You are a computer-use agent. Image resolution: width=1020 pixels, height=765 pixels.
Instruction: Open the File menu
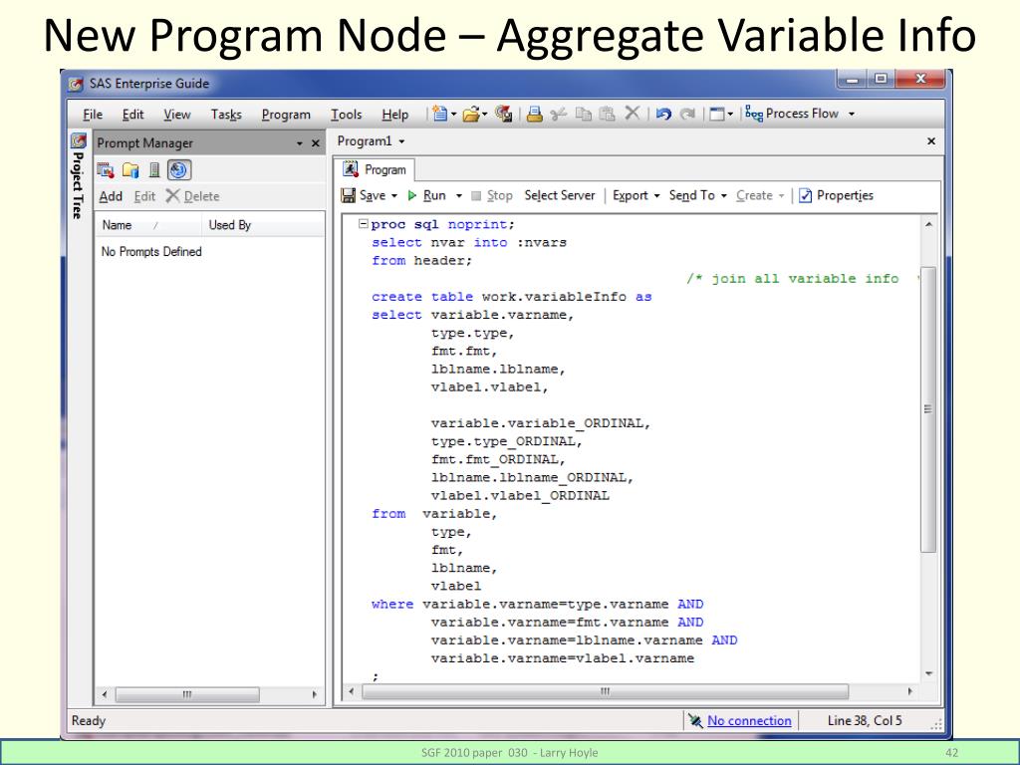[x=93, y=115]
